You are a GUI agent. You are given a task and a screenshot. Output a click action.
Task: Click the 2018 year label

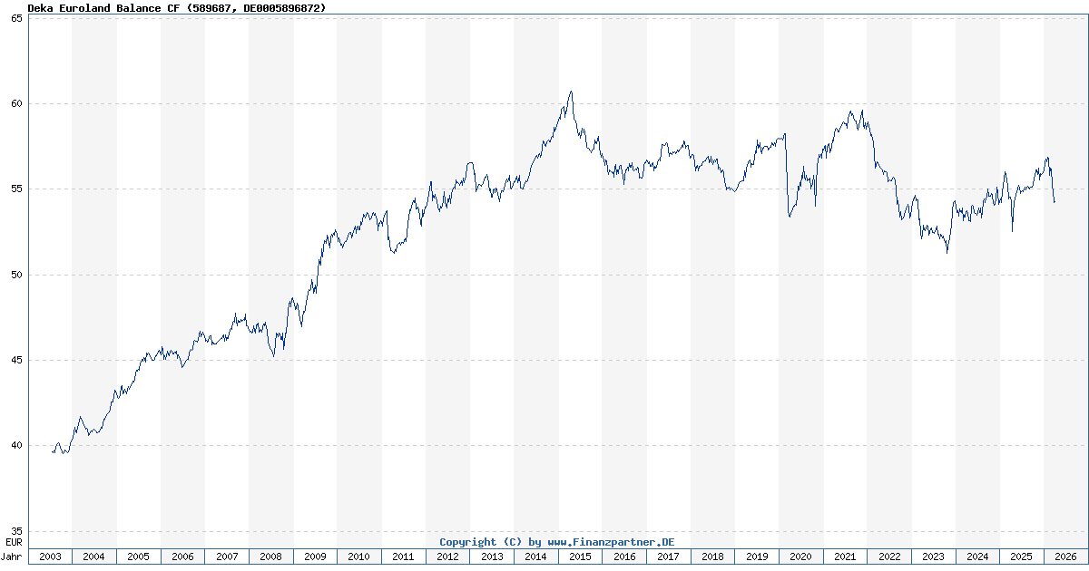711,556
